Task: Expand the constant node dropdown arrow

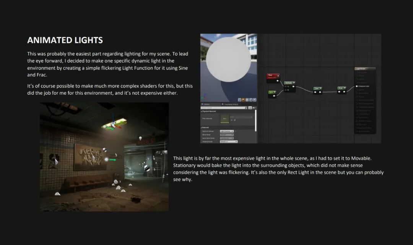Action: 275,92
